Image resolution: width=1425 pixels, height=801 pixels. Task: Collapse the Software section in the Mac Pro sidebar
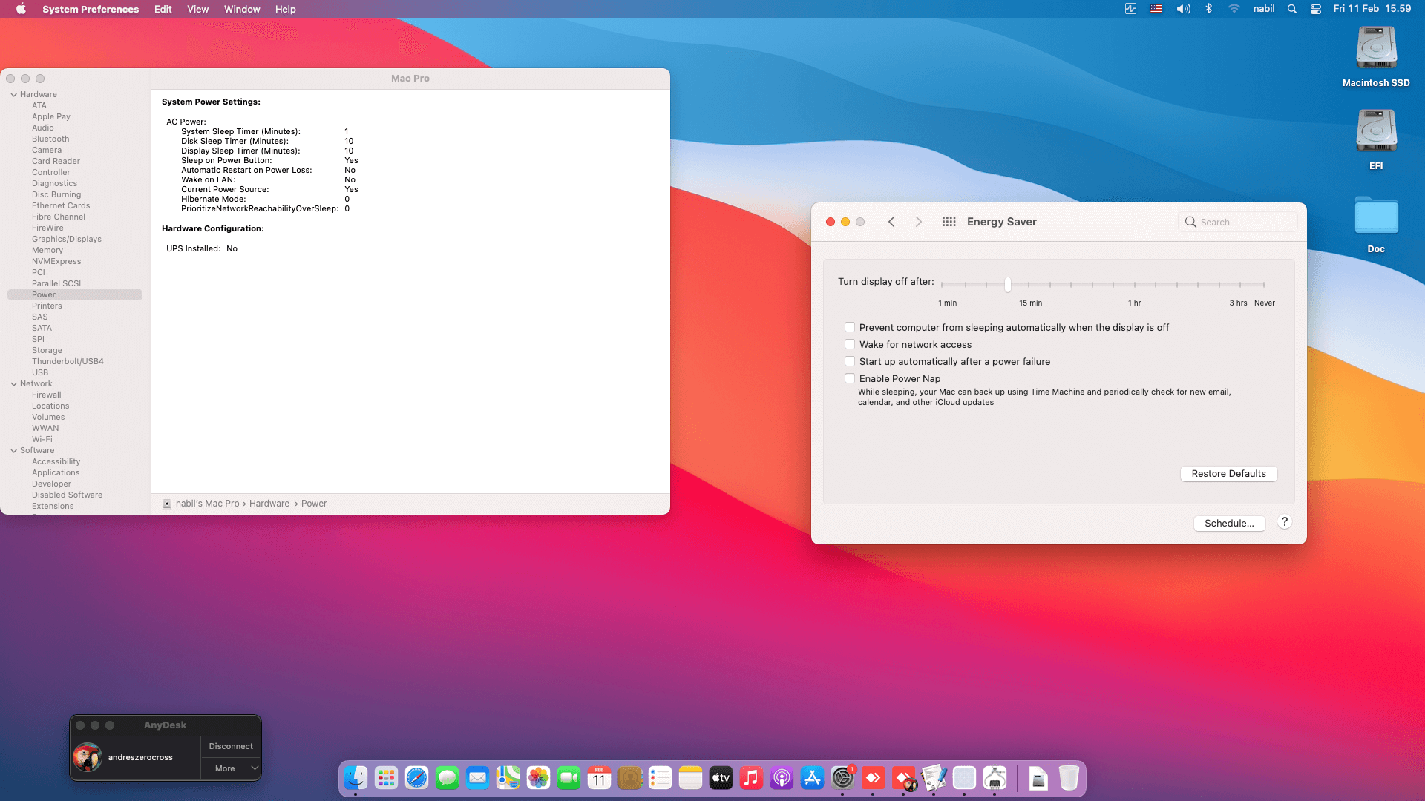[13, 450]
